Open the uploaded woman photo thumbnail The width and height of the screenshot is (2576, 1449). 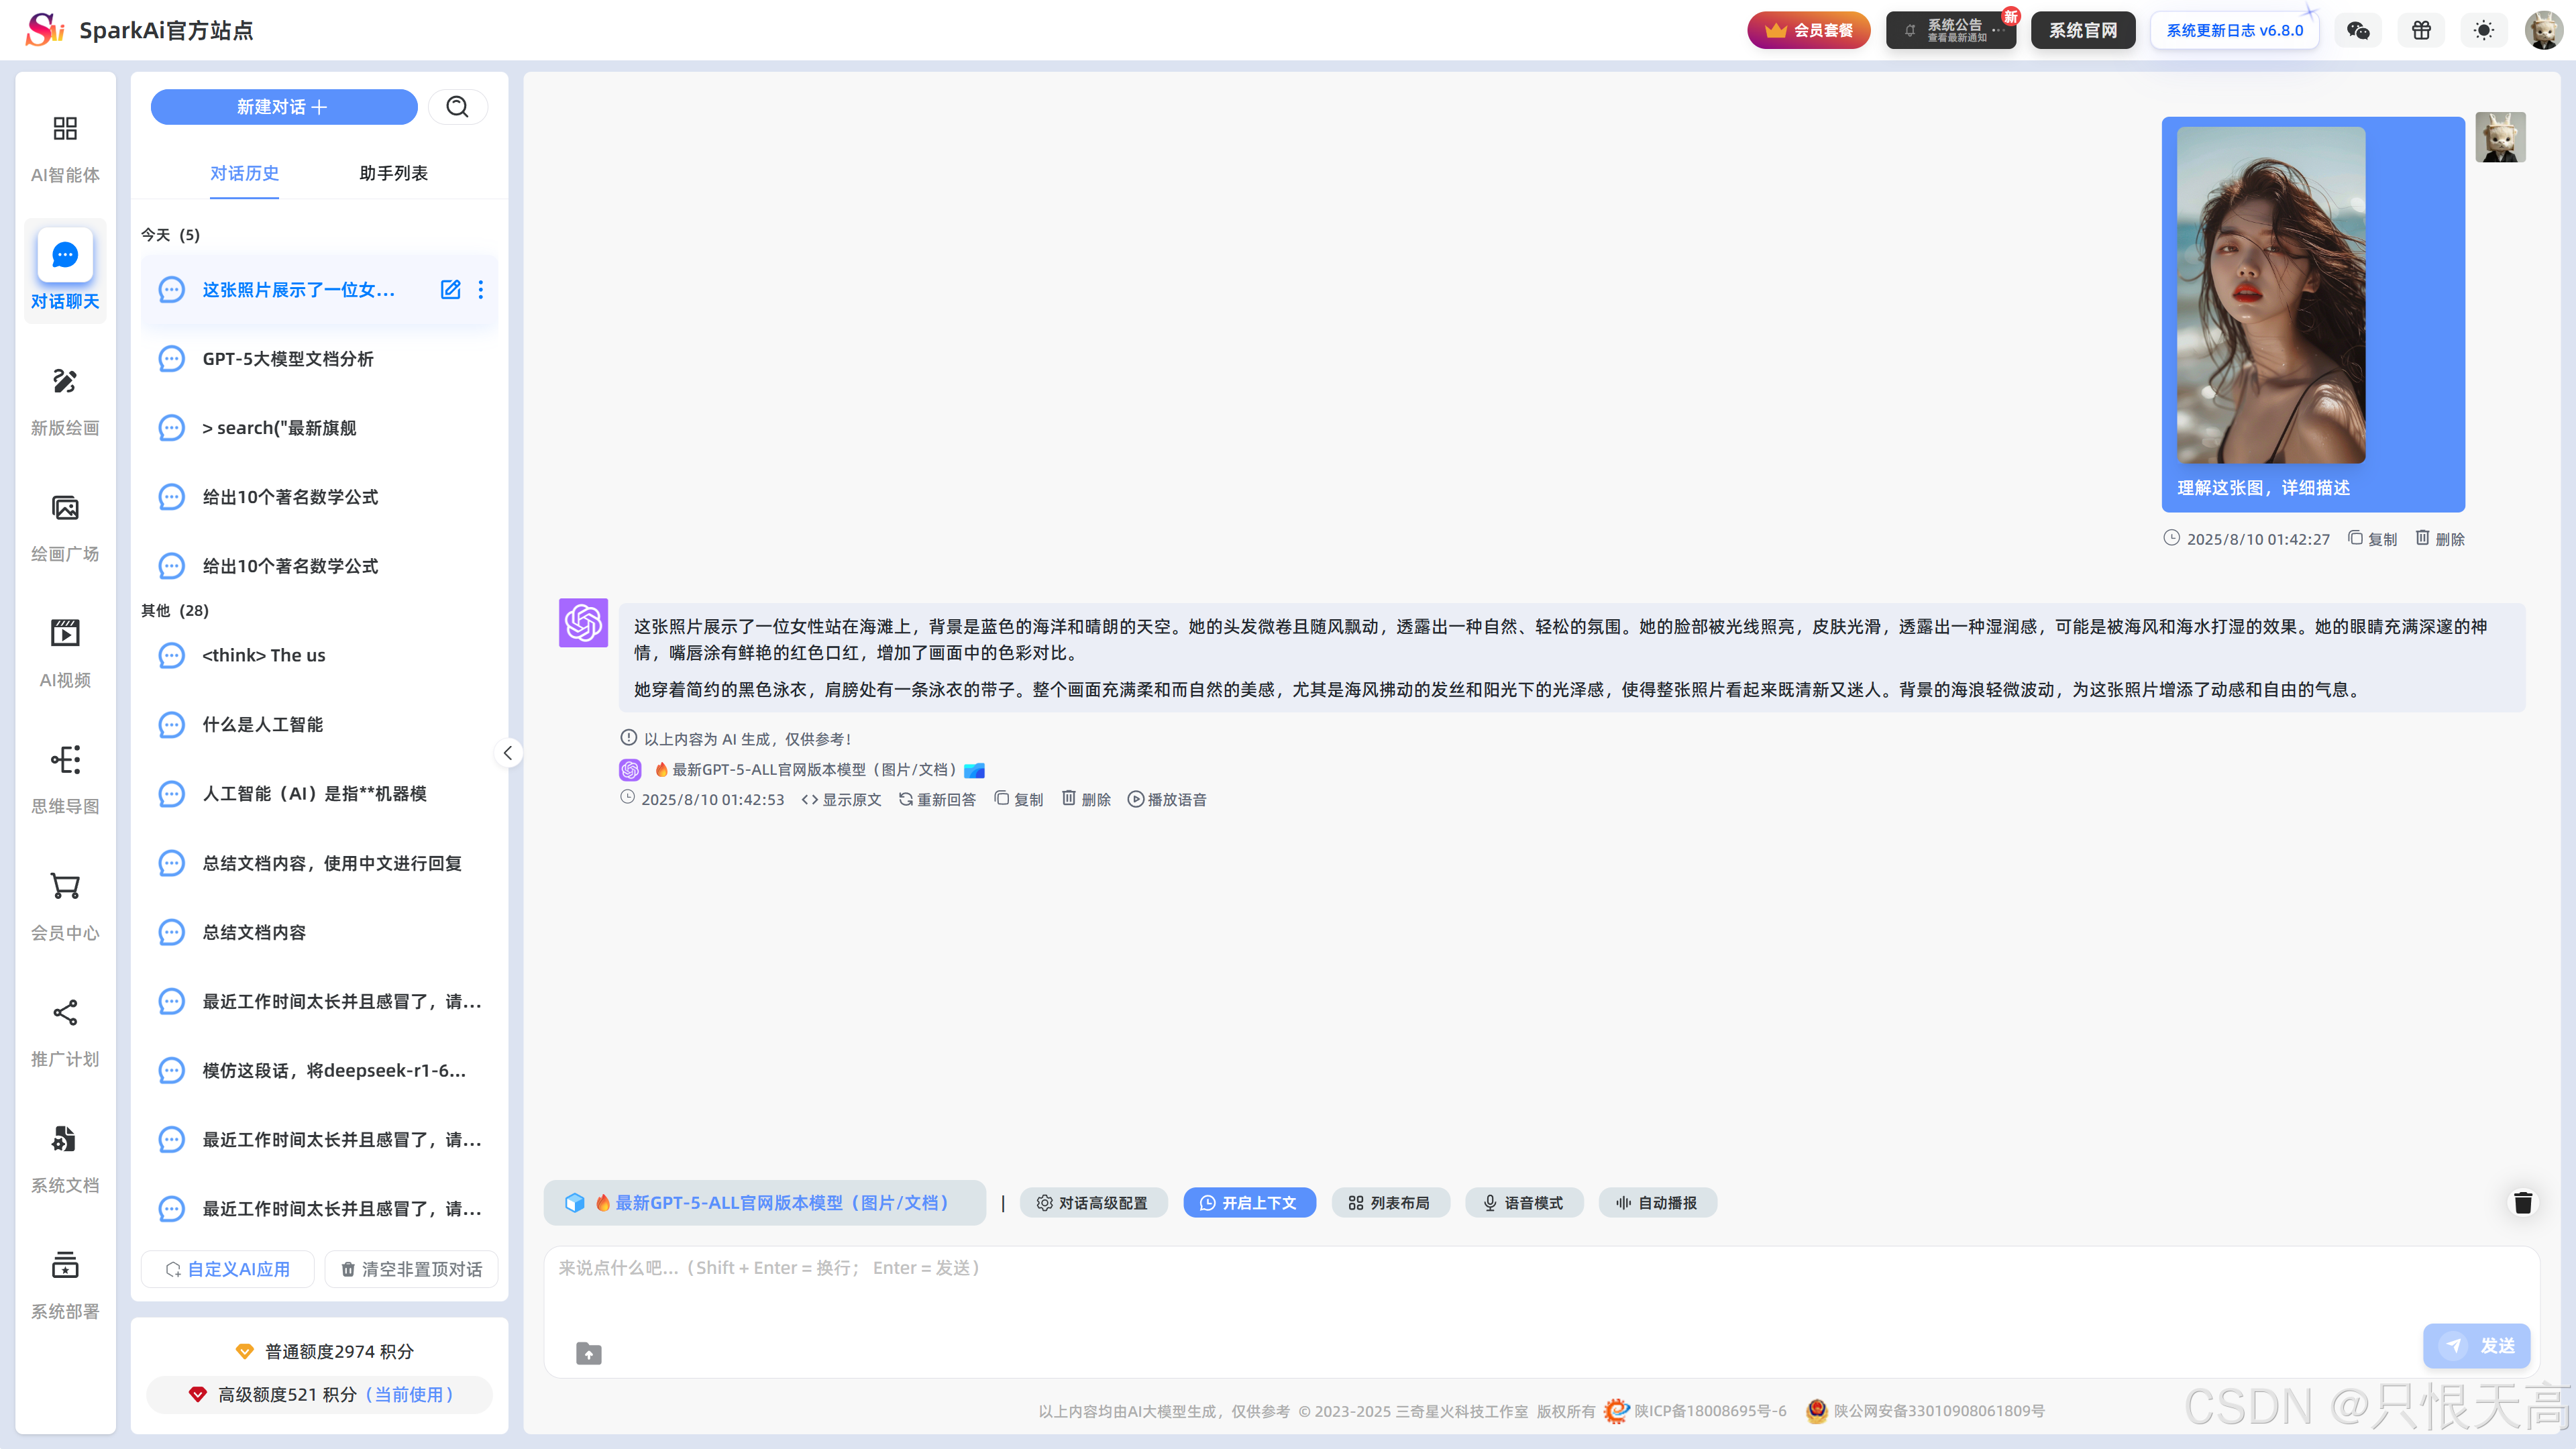click(2271, 295)
